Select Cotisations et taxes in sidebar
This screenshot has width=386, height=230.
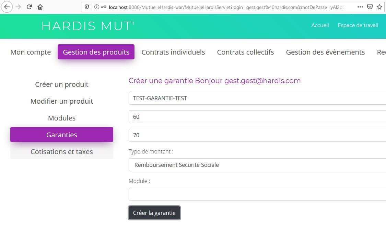pyautogui.click(x=62, y=152)
